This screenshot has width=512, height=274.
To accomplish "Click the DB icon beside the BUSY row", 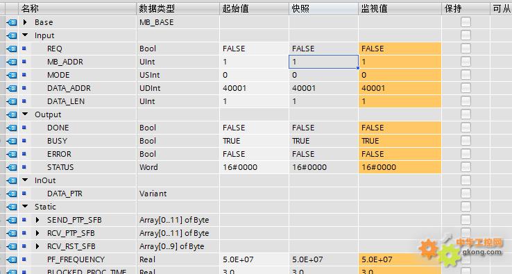I will [x=12, y=141].
